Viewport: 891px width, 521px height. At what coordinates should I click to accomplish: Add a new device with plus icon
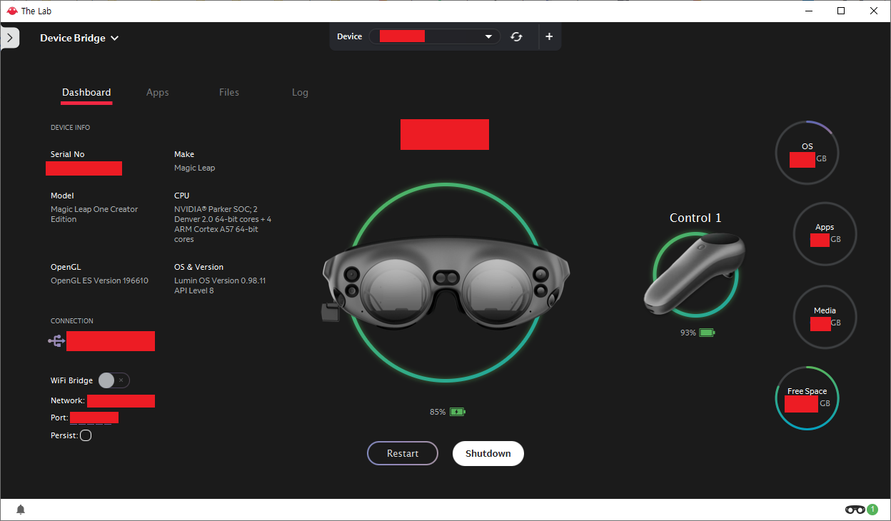coord(549,36)
